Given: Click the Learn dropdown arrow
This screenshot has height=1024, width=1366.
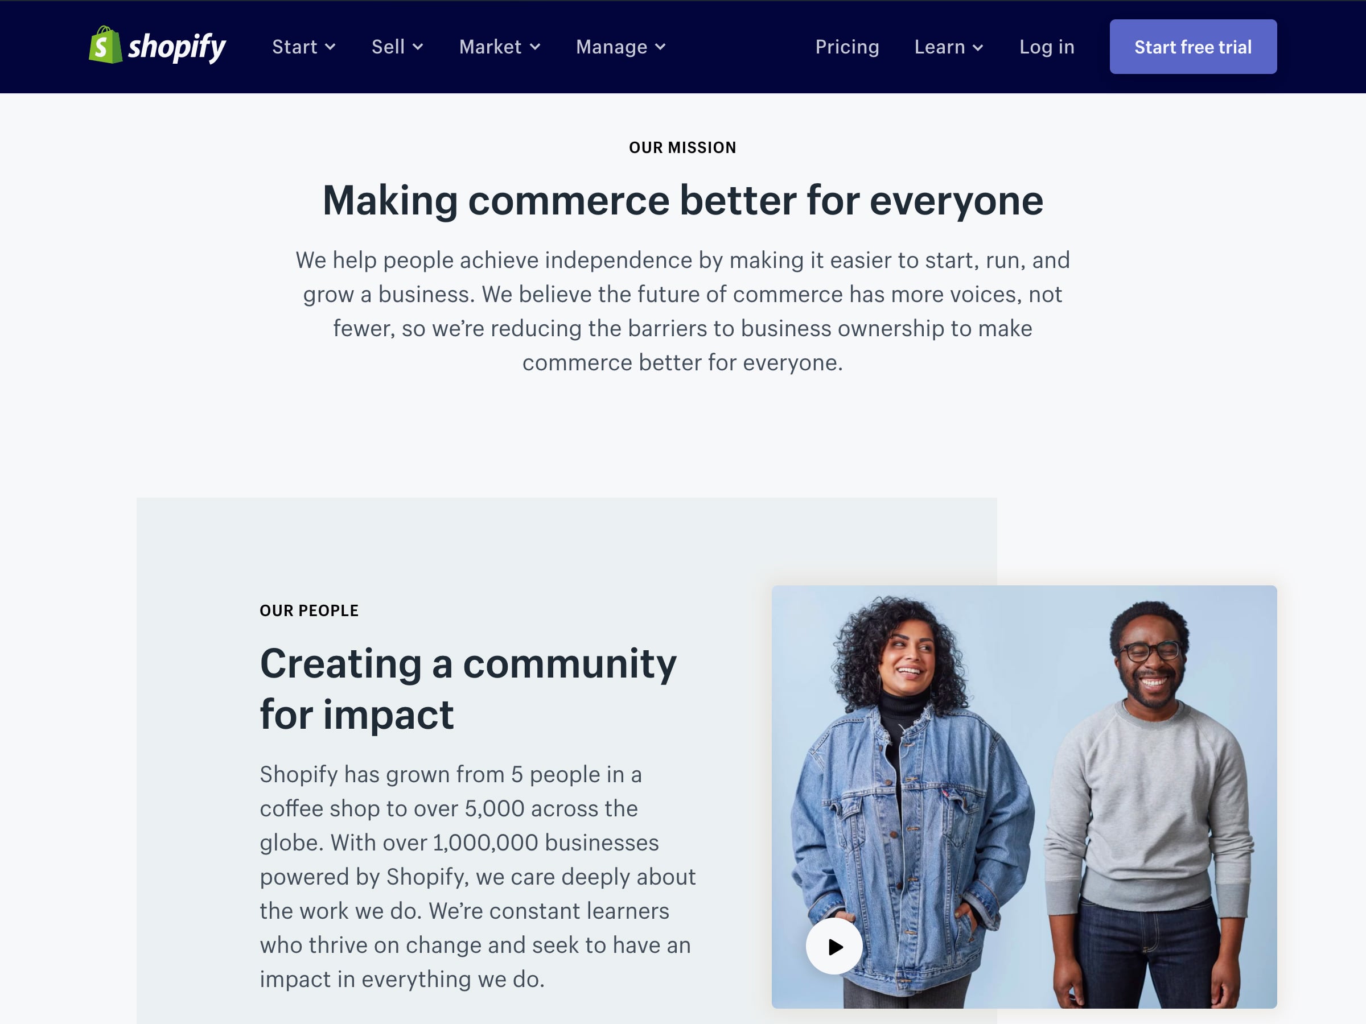Looking at the screenshot, I should coord(978,47).
